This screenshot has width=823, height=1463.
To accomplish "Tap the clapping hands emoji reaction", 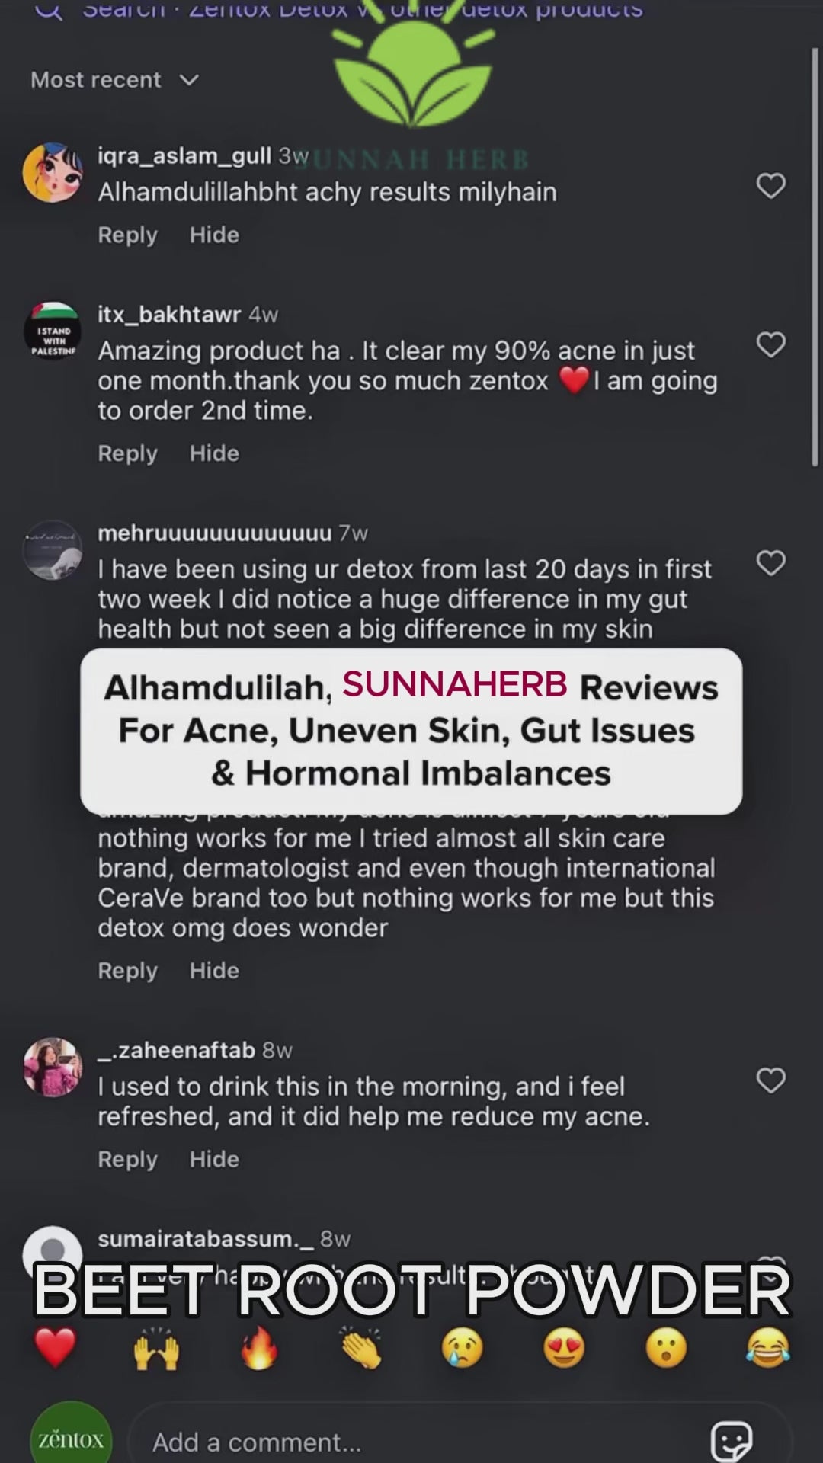I will point(361,1347).
